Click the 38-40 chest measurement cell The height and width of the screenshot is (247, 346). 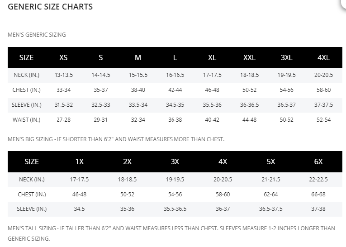(x=138, y=90)
